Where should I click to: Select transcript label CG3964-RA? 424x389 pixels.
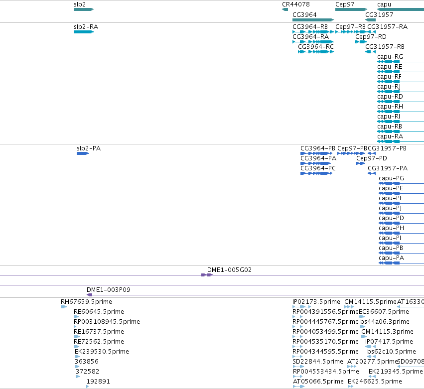pyautogui.click(x=311, y=37)
